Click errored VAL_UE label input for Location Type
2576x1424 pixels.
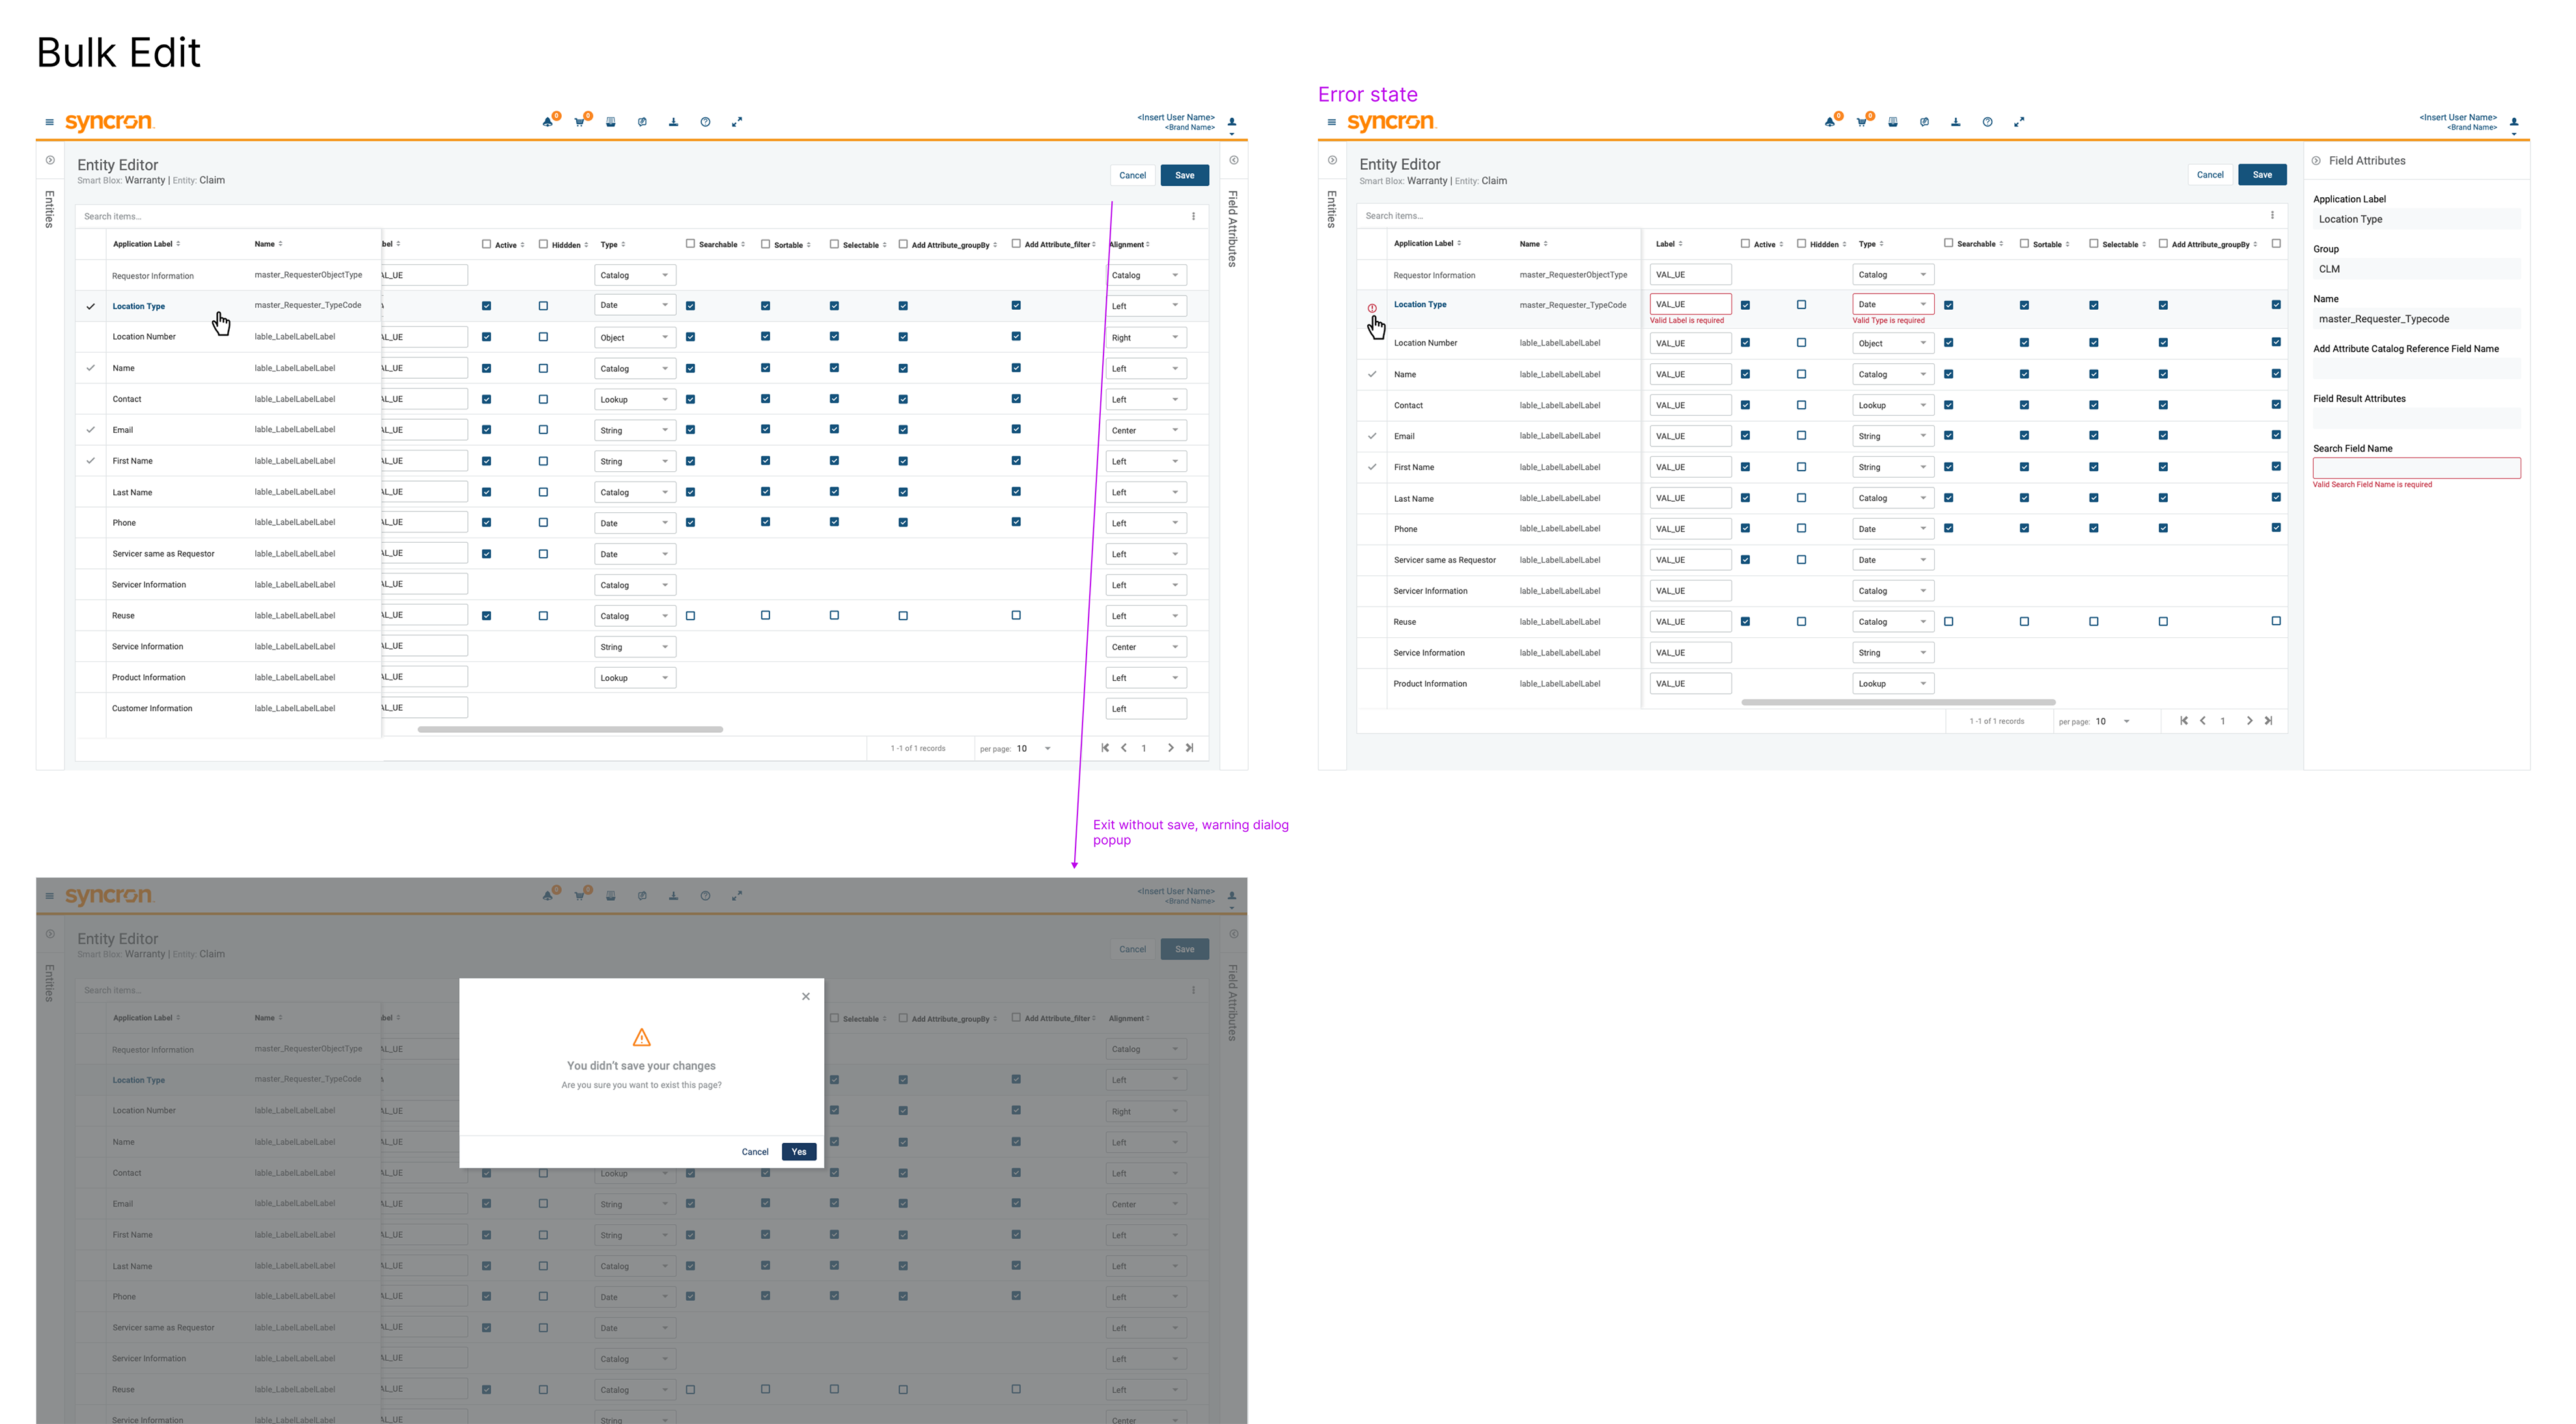coord(1690,304)
